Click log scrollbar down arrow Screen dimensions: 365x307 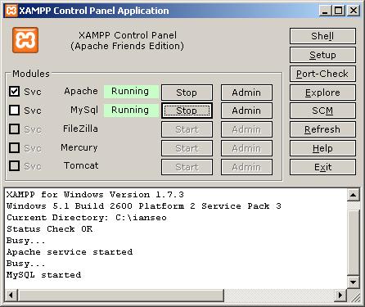tap(353, 282)
